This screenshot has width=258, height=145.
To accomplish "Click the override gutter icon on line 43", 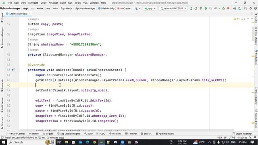I will pos(13,70).
